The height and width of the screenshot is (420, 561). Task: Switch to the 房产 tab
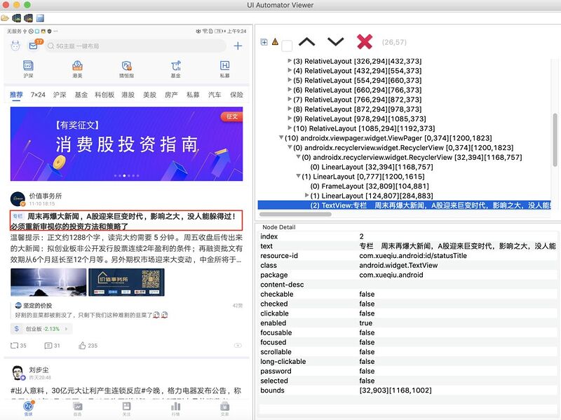[171, 95]
